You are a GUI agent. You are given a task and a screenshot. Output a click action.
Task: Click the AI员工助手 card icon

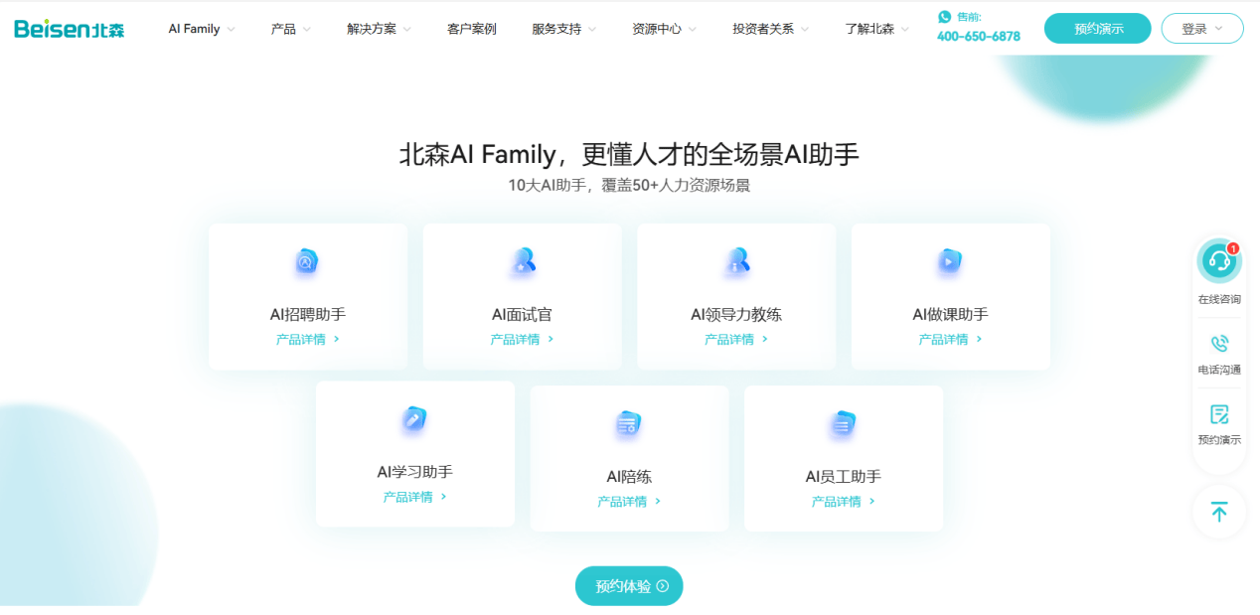click(x=843, y=424)
